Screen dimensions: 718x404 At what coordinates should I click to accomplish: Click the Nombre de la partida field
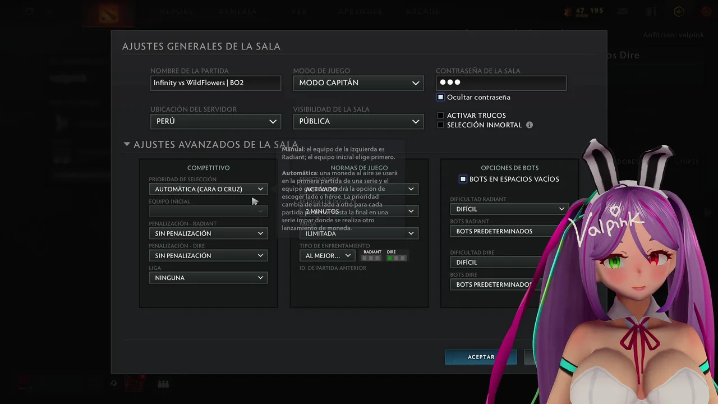[x=215, y=83]
